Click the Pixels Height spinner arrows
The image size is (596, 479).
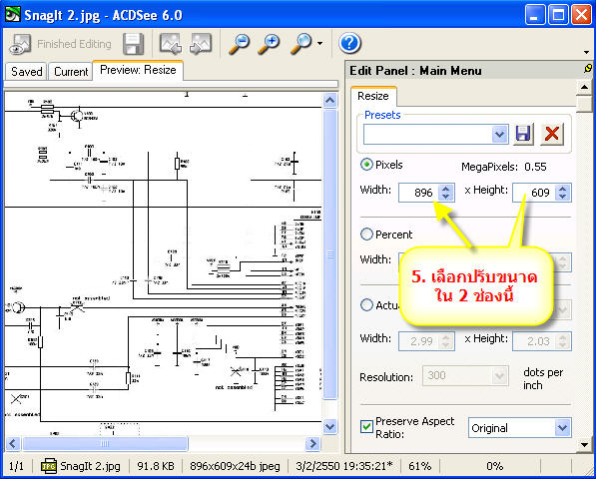click(x=562, y=193)
